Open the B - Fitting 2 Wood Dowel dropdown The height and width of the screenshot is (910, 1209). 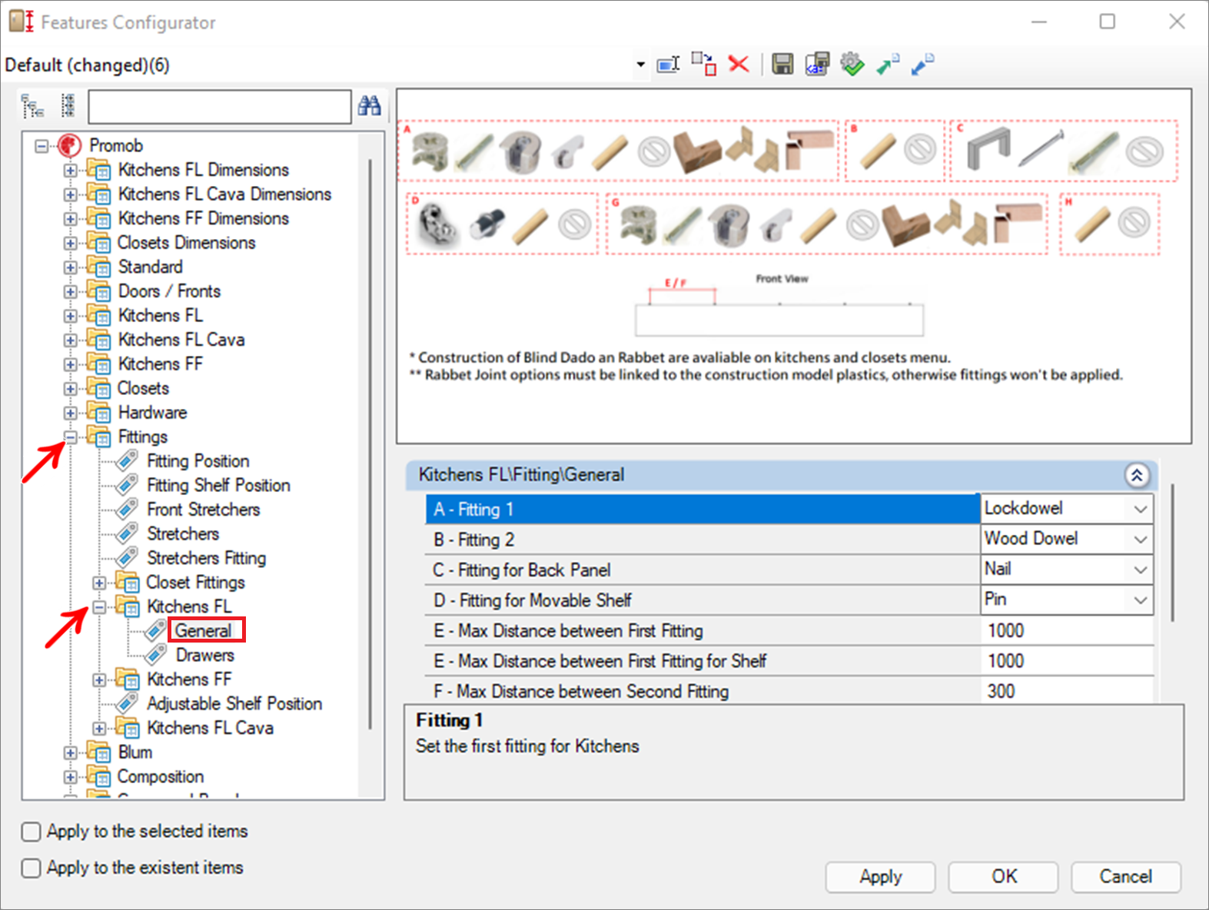1140,540
